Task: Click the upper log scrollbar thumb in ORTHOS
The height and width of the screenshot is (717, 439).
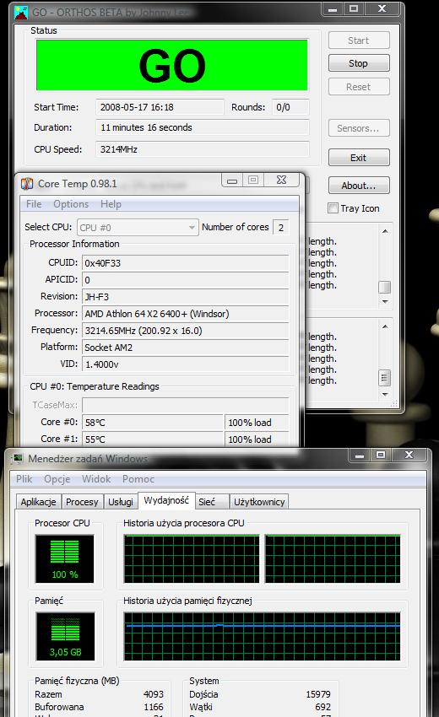Action: point(385,287)
